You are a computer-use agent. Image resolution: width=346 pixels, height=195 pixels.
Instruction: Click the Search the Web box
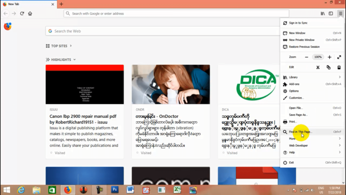coord(163,31)
